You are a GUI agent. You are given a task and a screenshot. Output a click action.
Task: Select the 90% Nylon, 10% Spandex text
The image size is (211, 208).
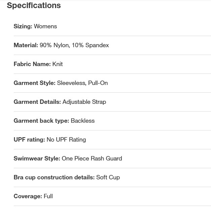[74, 45]
